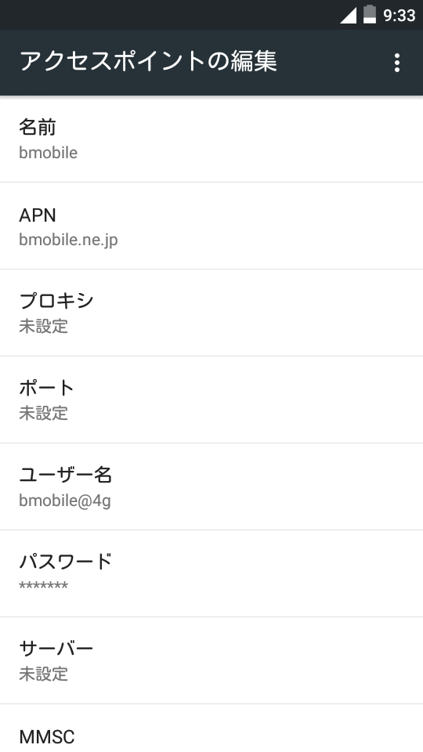The width and height of the screenshot is (423, 752).
Task: Tap the bmobile value under 名前
Action: (48, 153)
